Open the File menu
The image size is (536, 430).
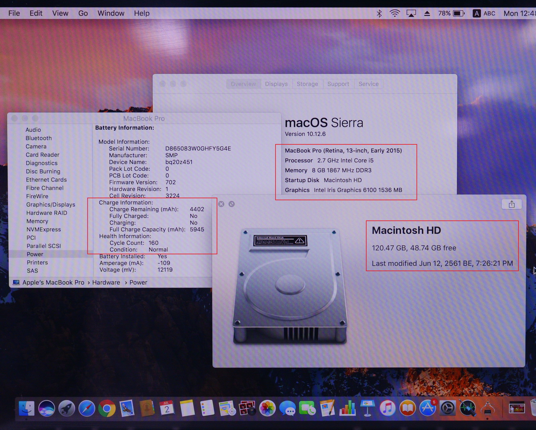click(14, 13)
